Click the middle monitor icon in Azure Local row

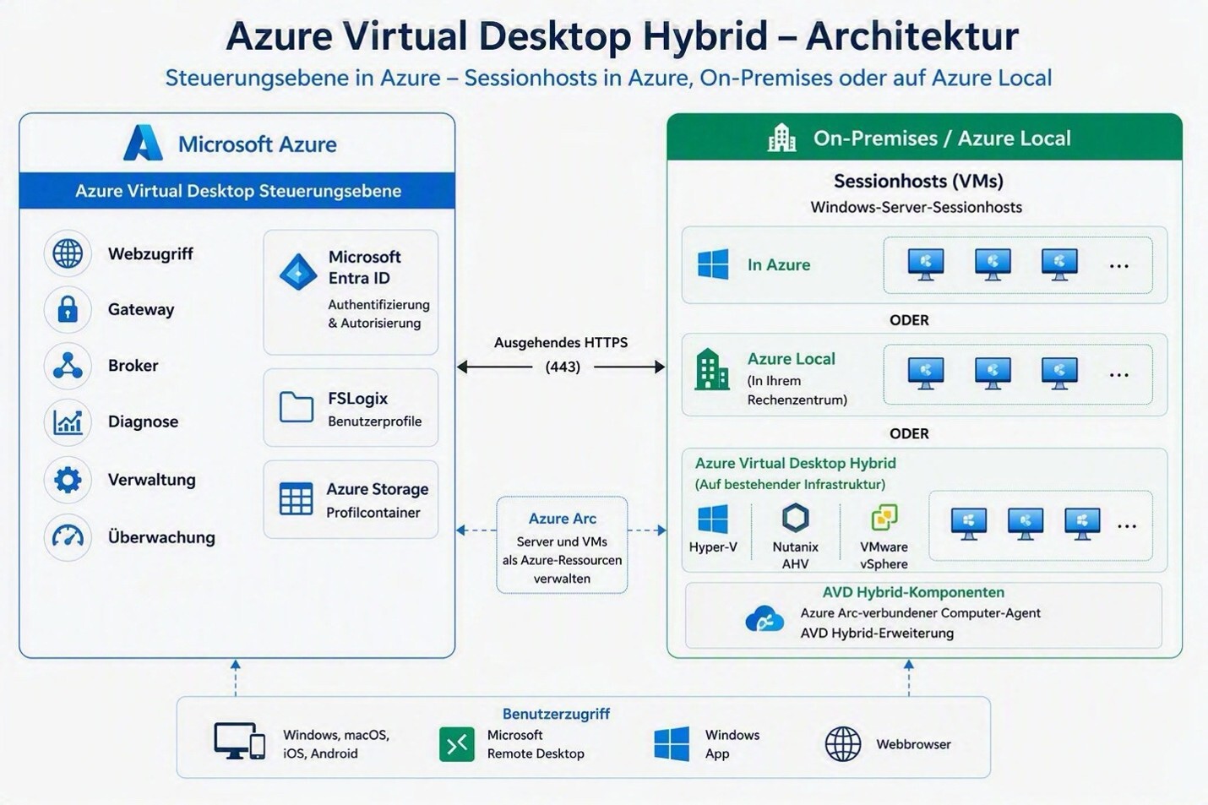[x=993, y=373]
